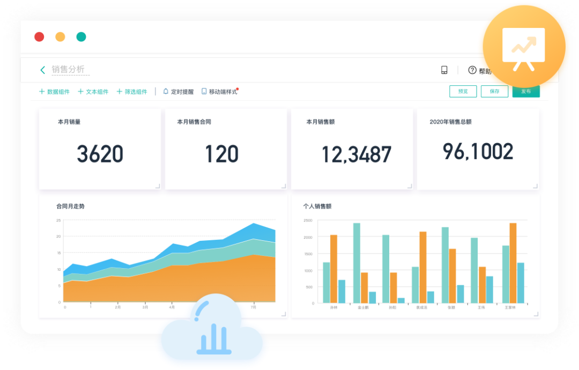
Task: Click the resize handle on 2020年销售总额 card
Action: pos(536,186)
